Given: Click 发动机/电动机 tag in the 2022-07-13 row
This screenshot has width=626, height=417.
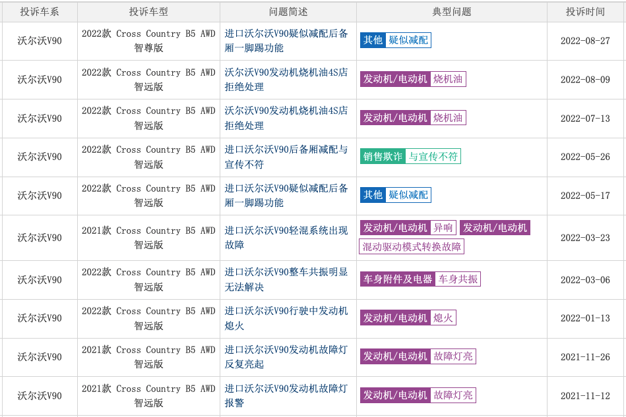Looking at the screenshot, I should pos(395,118).
